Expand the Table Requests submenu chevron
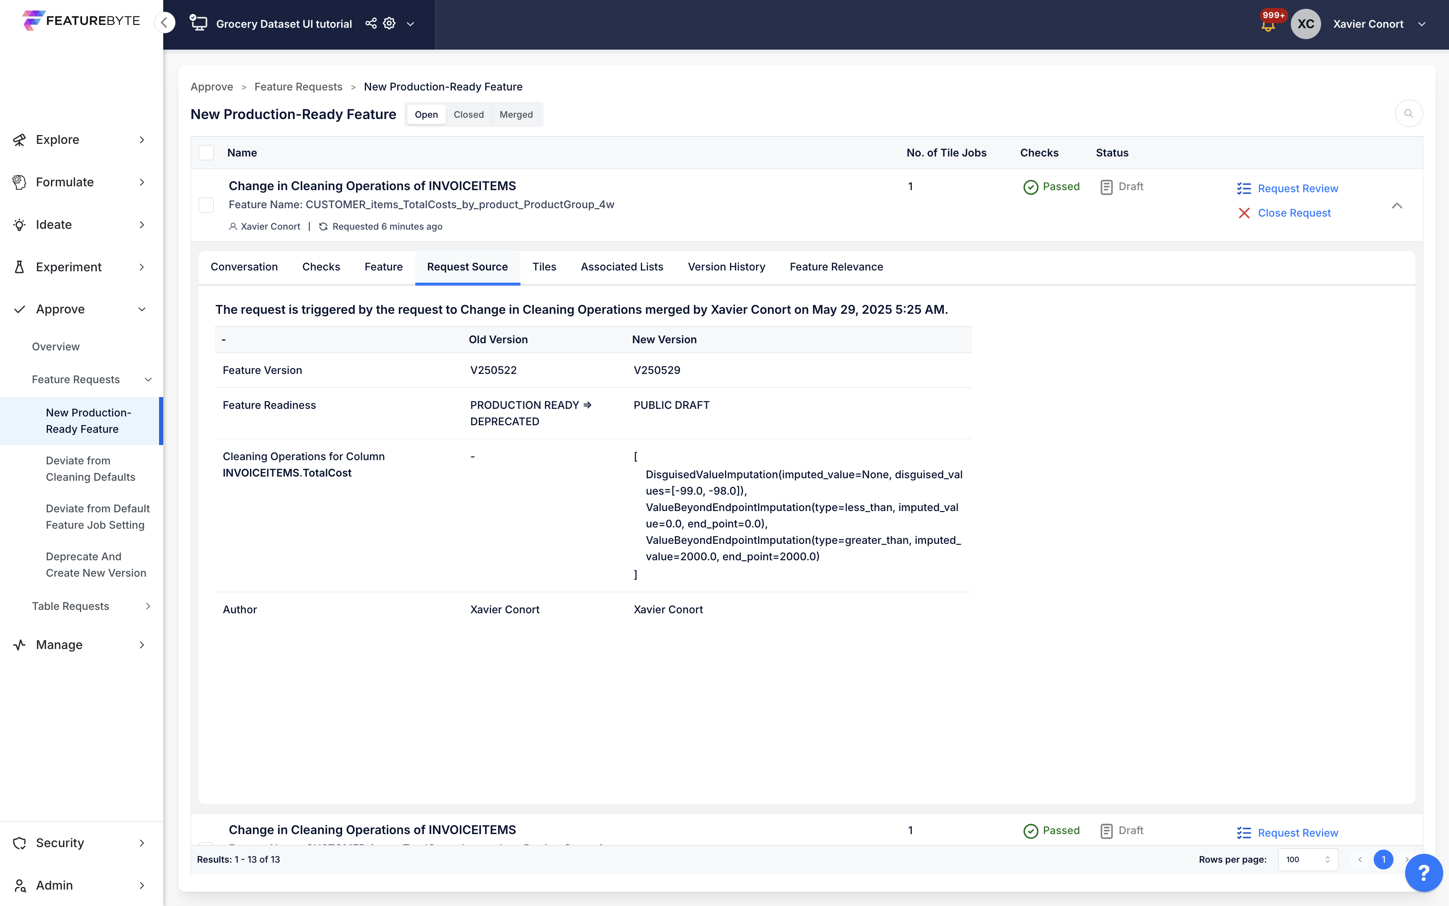The height and width of the screenshot is (906, 1449). [148, 607]
